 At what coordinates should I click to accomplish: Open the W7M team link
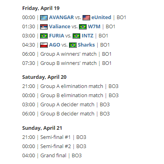pos(94,27)
